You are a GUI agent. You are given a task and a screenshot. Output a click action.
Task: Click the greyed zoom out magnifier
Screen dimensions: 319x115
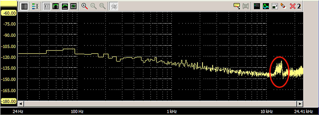point(94,6)
